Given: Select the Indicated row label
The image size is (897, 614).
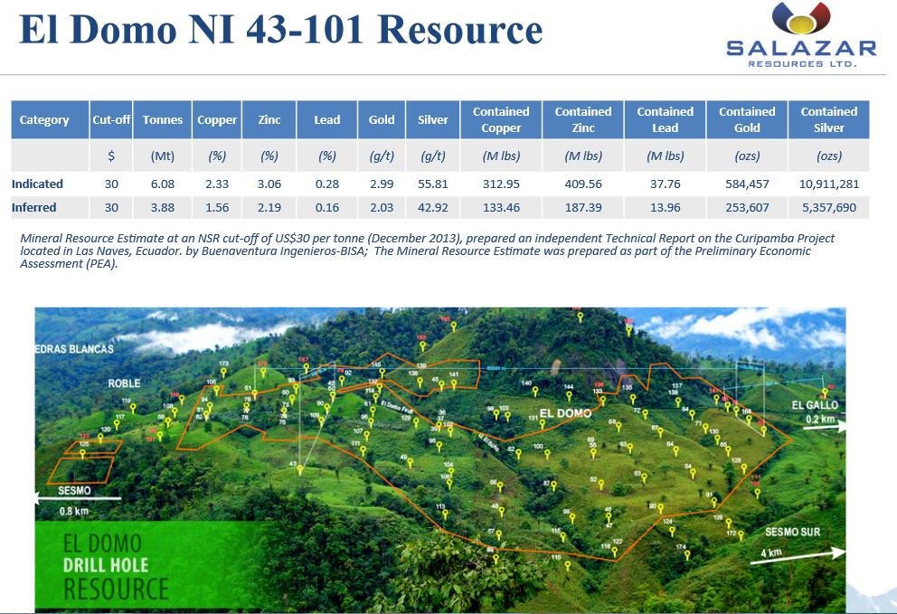Looking at the screenshot, I should pos(36,184).
